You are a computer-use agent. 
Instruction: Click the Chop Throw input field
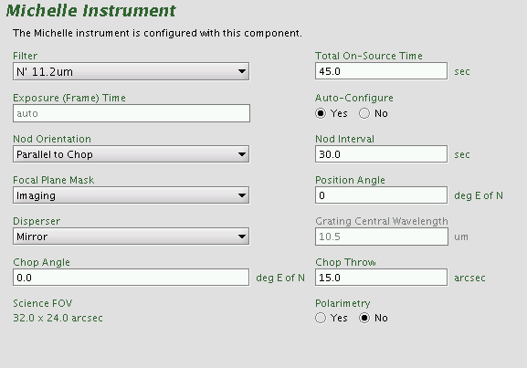coord(381,278)
